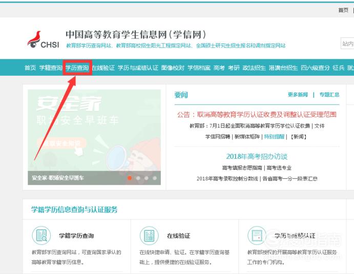The height and width of the screenshot is (274, 354).
Task: Open 高考选专业 link
Action: pyautogui.click(x=279, y=167)
